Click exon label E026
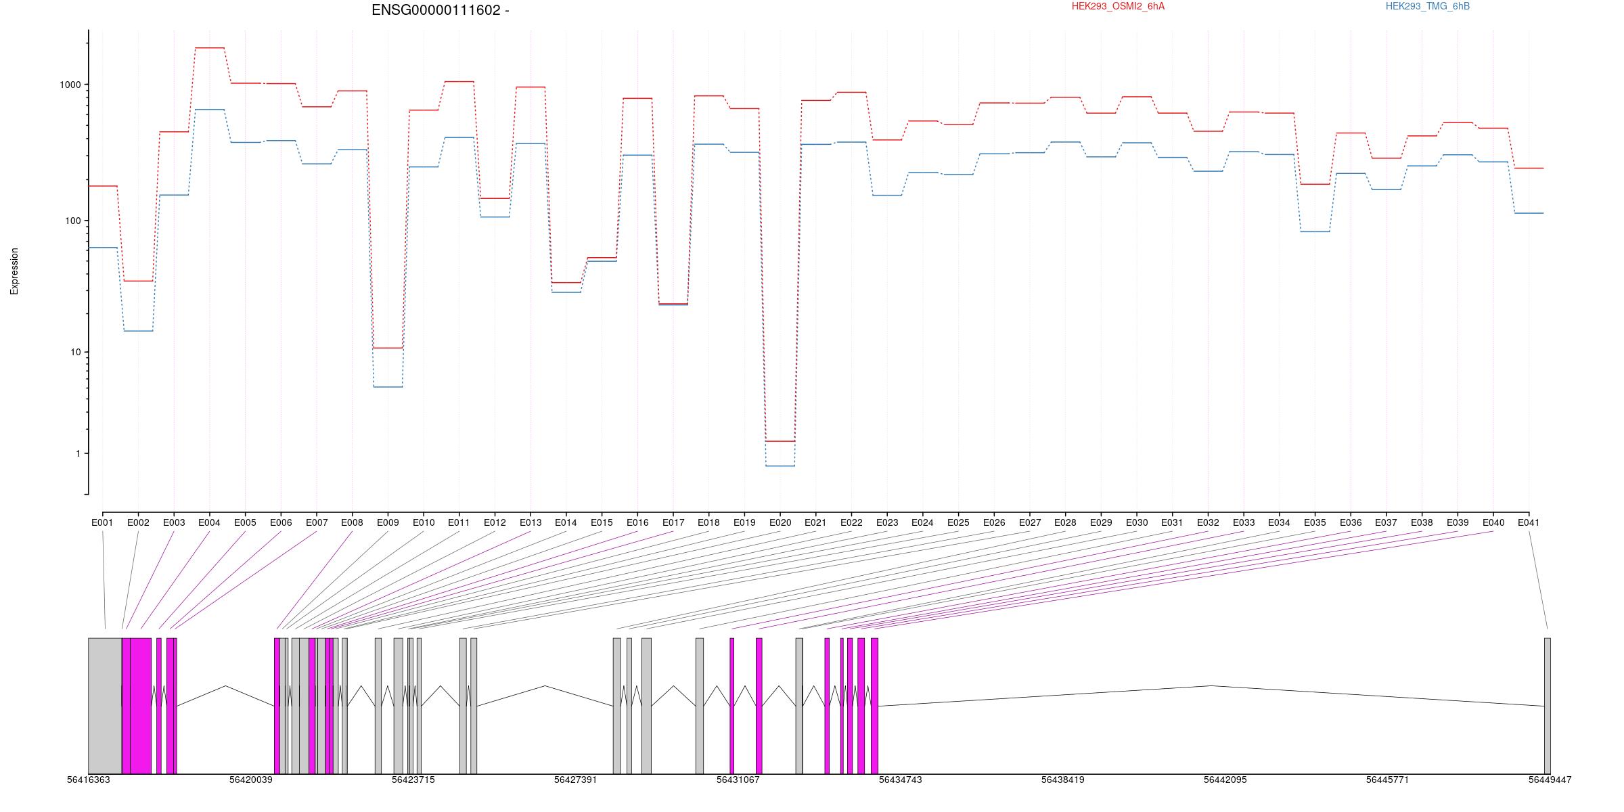 coord(994,522)
